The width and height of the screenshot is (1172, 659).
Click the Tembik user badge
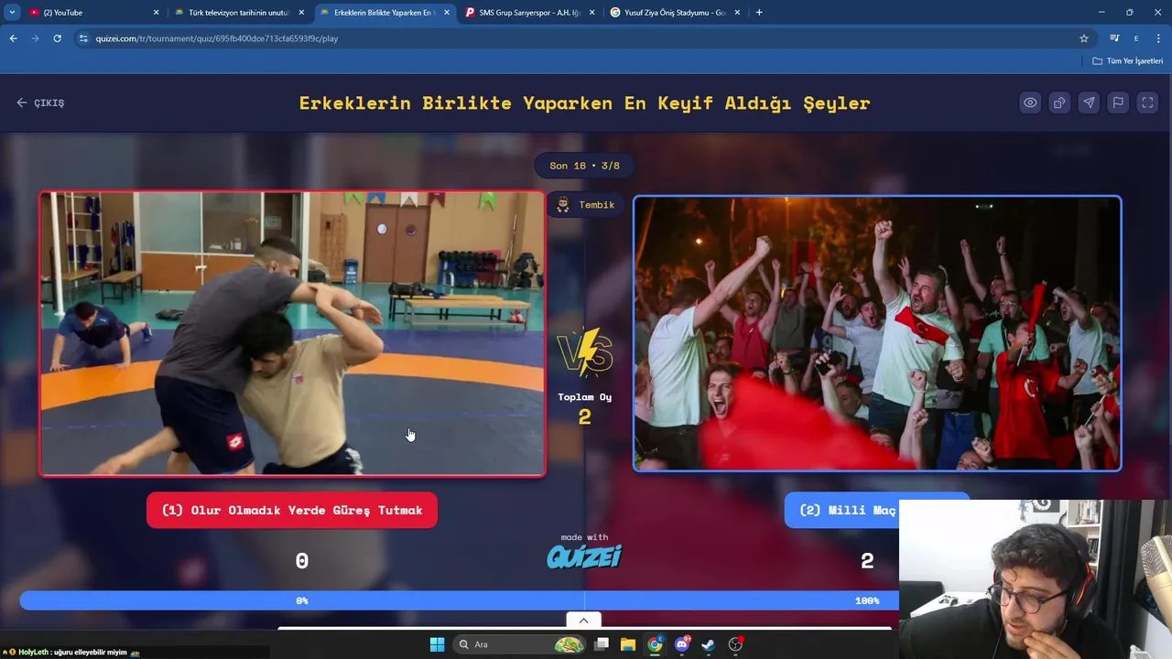pyautogui.click(x=586, y=205)
